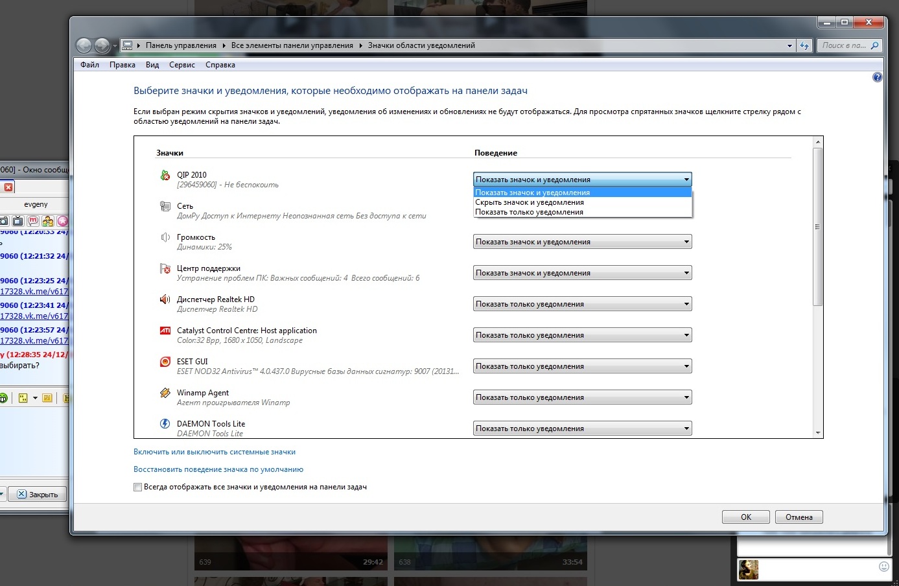This screenshot has height=586, width=899.
Task: Click 'Значки области уведомлений' breadcrumb
Action: coord(421,45)
